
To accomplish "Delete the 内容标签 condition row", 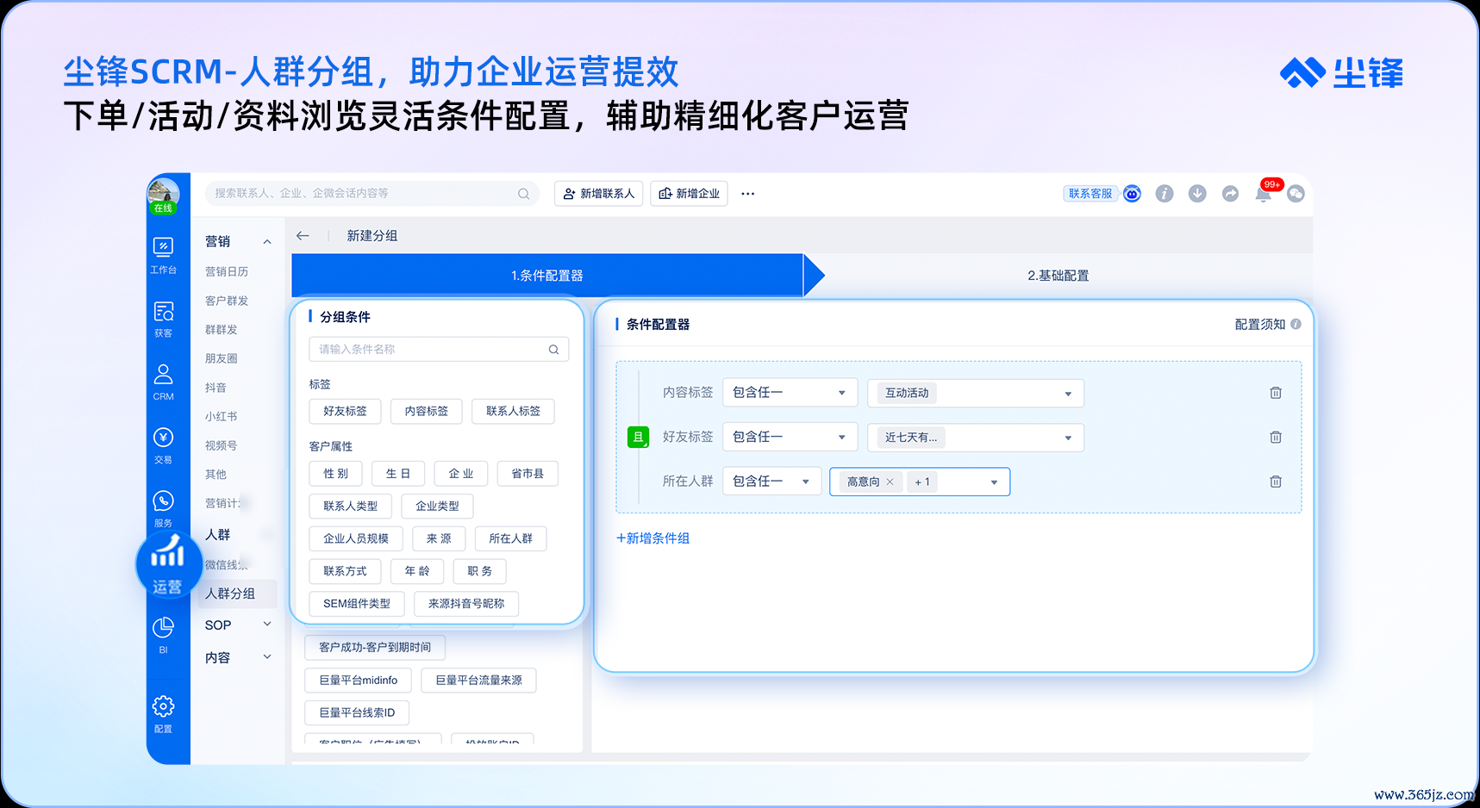I will (1276, 393).
